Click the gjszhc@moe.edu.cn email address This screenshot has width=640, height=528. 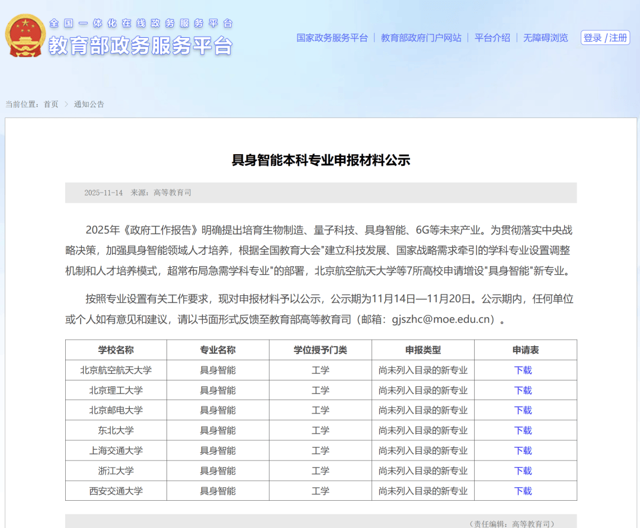pos(443,319)
